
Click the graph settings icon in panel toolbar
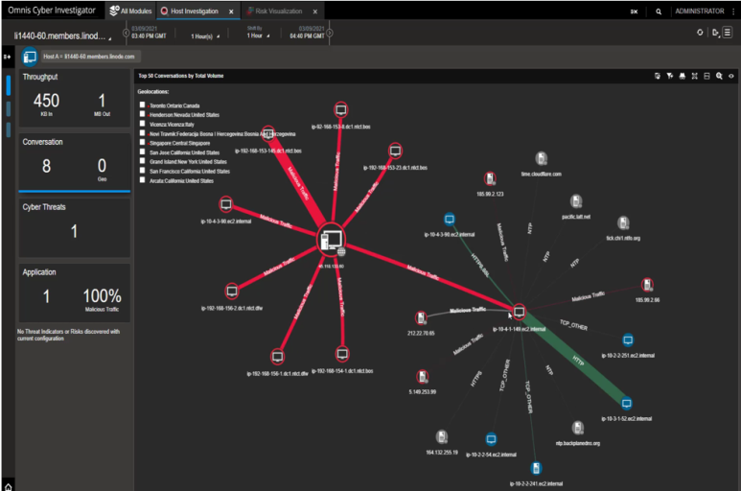tap(658, 76)
